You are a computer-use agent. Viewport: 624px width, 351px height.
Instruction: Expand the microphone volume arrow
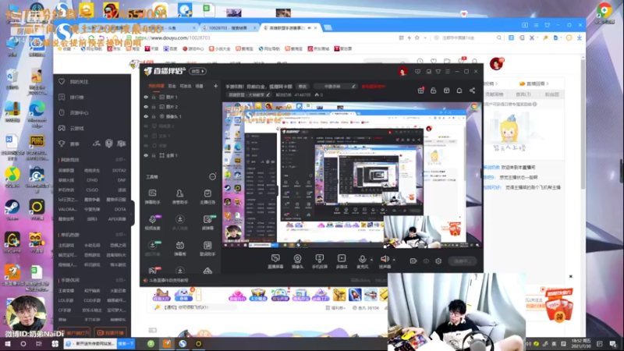371,260
